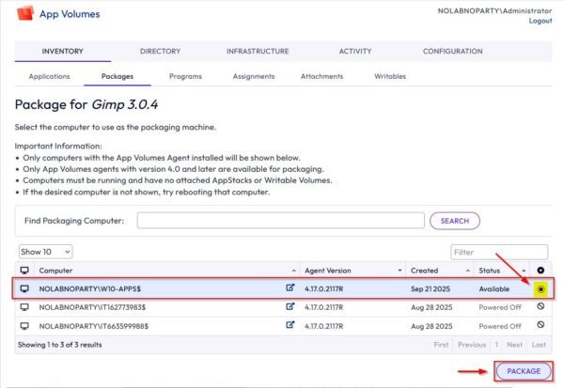Screen dimensions: 564x388
Task: Click the App Volumes logo icon
Action: point(25,13)
